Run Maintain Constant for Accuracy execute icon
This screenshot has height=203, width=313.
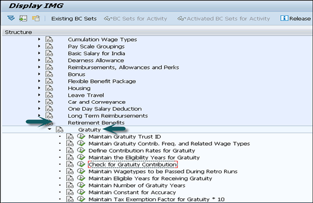[81, 192]
